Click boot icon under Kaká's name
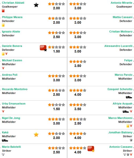 tap(5, 140)
